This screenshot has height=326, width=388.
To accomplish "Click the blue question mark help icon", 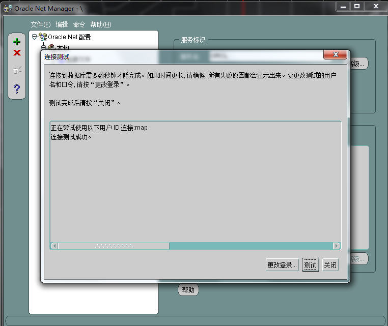I will point(17,88).
